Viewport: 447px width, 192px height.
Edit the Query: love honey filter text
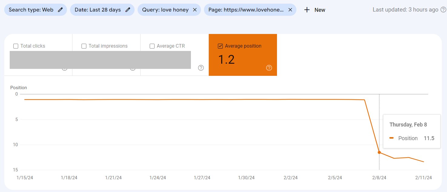coord(165,10)
